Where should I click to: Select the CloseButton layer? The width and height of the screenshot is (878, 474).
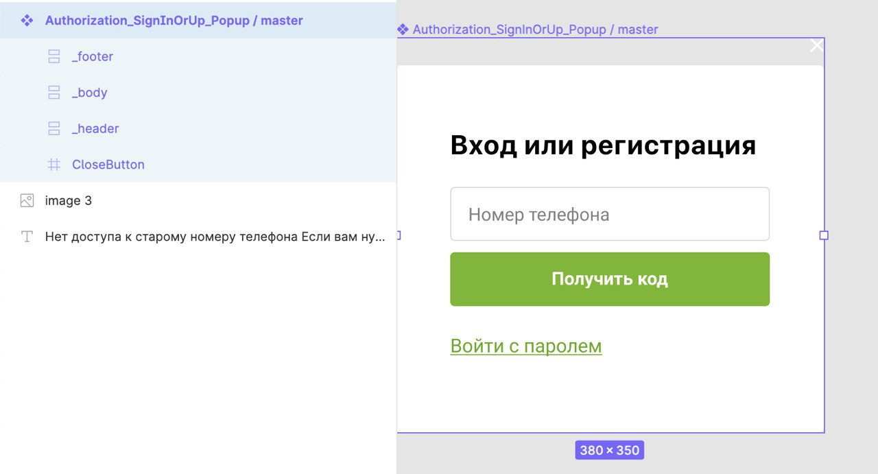198,165
